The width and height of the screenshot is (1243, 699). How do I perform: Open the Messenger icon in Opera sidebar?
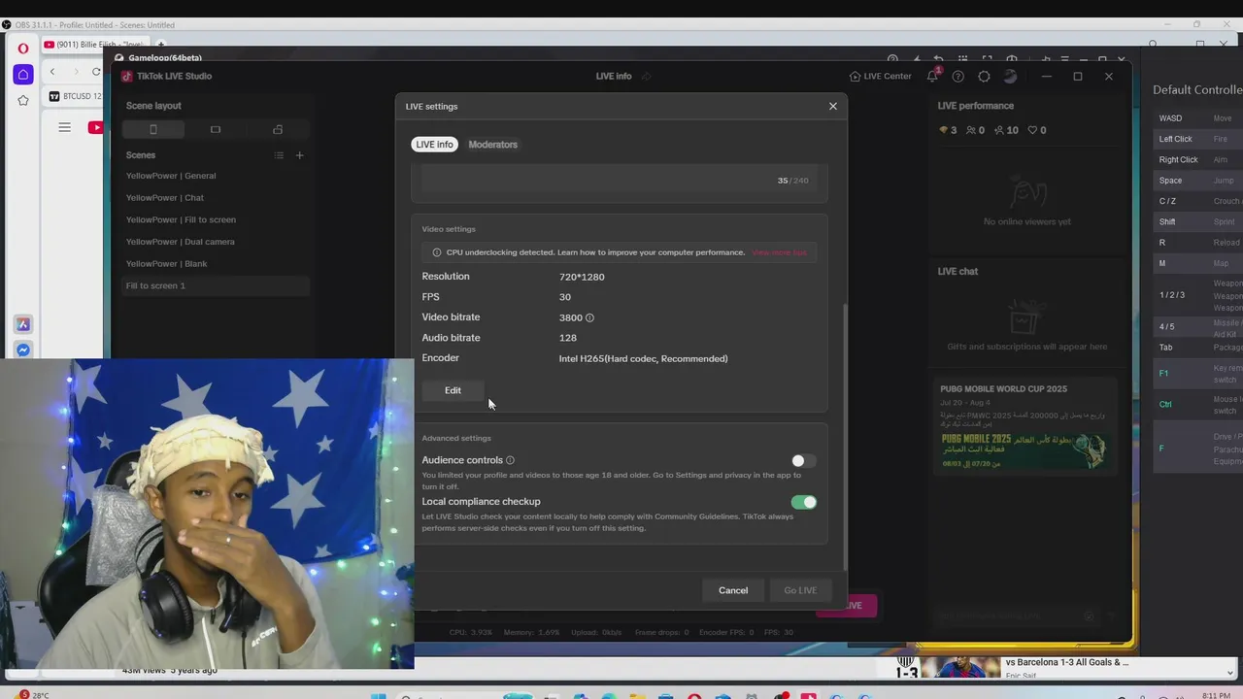click(23, 350)
